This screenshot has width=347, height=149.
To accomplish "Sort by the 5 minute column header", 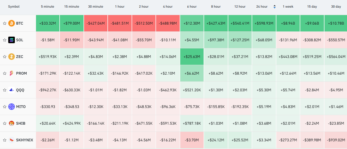I will [48, 7].
